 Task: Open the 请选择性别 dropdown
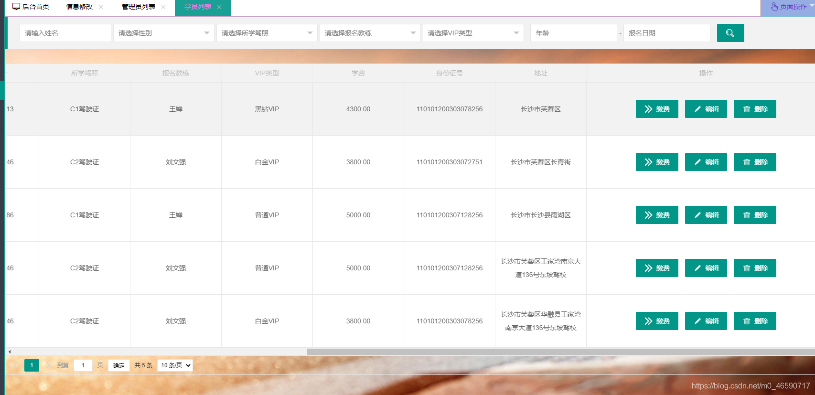pyautogui.click(x=164, y=33)
